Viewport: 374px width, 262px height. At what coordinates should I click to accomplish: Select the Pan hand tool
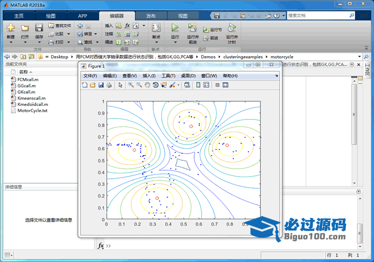(147, 85)
